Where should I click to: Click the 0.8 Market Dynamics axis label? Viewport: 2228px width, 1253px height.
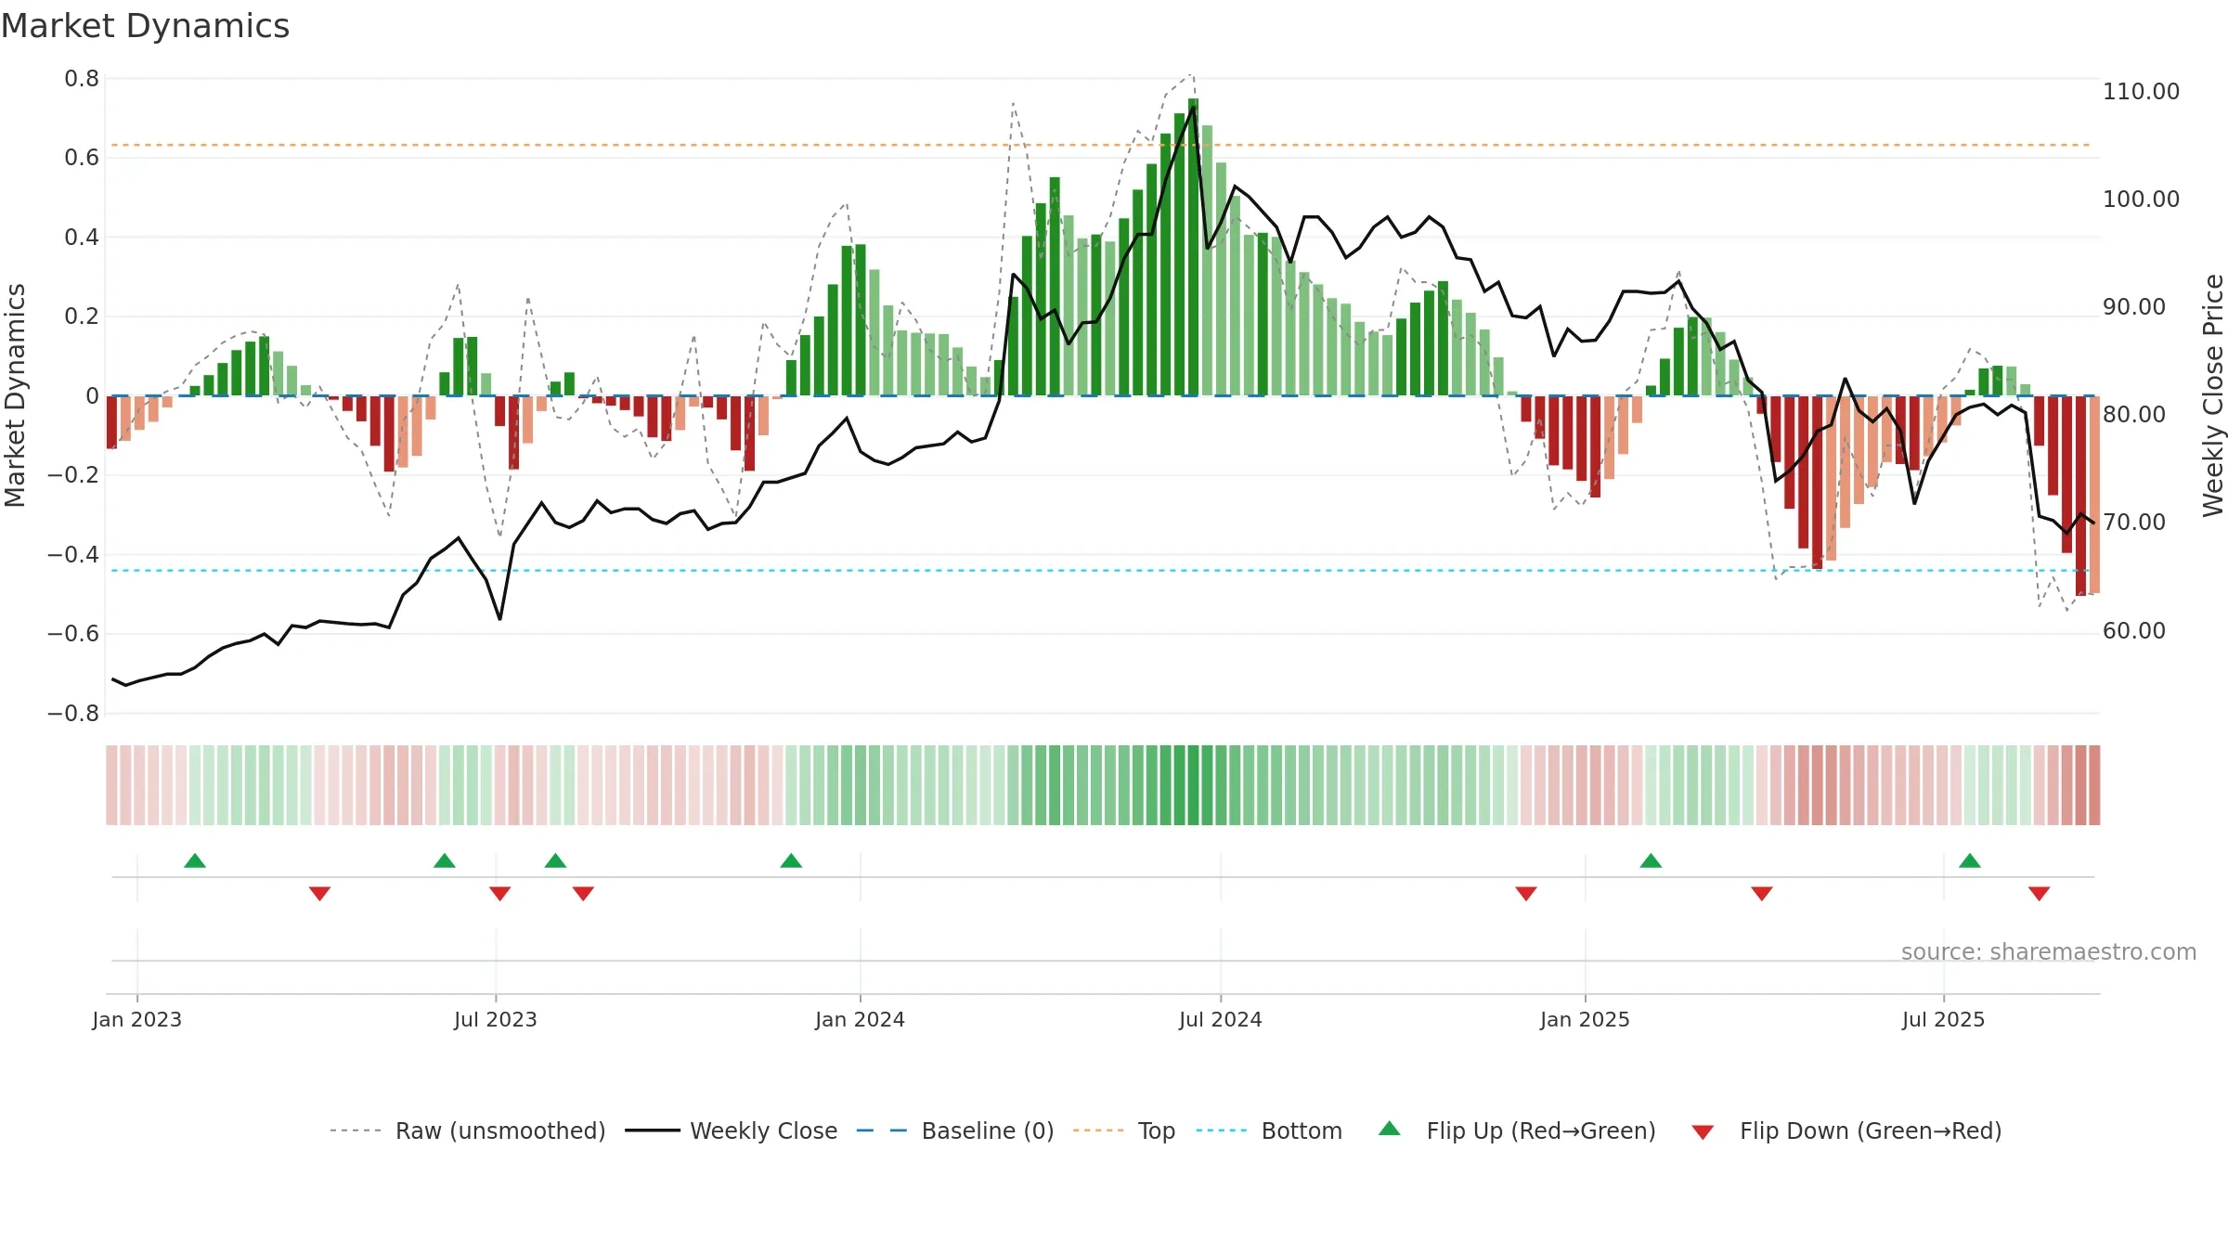82,79
